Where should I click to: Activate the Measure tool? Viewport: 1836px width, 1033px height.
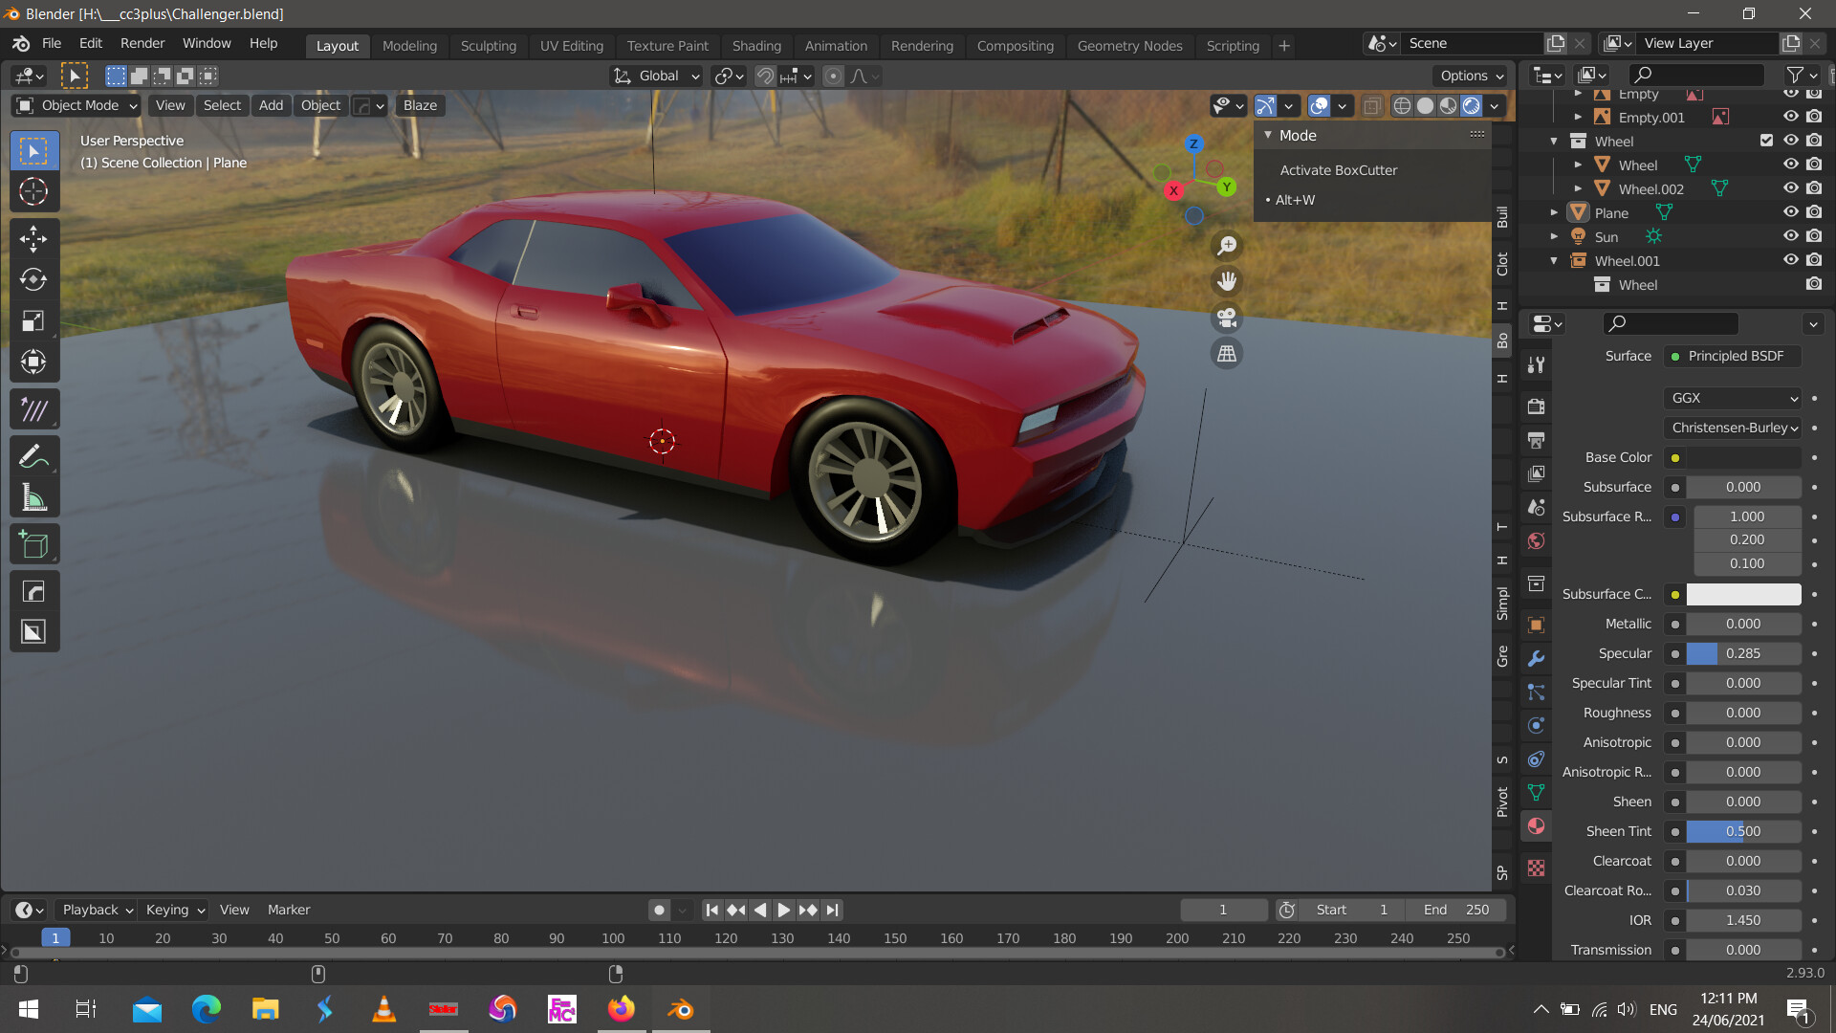coord(33,497)
